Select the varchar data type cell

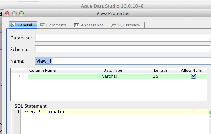pos(127,76)
